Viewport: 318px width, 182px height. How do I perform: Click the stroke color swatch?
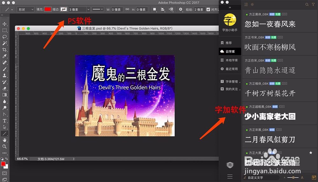tap(64, 9)
